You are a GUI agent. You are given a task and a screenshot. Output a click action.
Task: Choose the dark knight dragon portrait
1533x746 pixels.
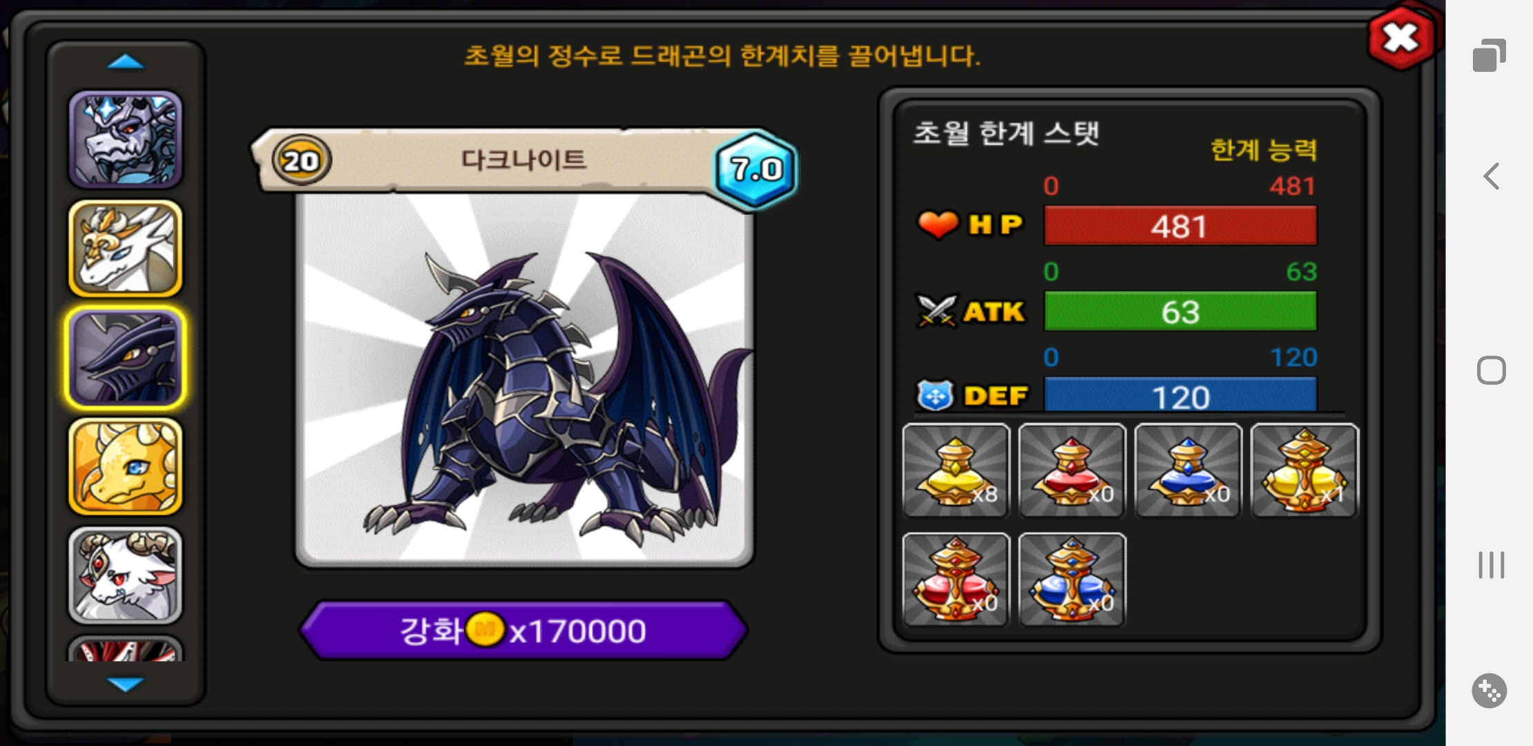(125, 358)
